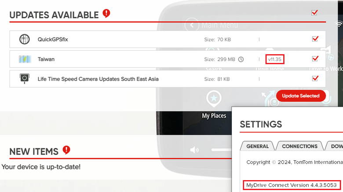Screen dimensions: 343x192
Task: Click the clock icon in Taiwan row
Action: point(241,59)
